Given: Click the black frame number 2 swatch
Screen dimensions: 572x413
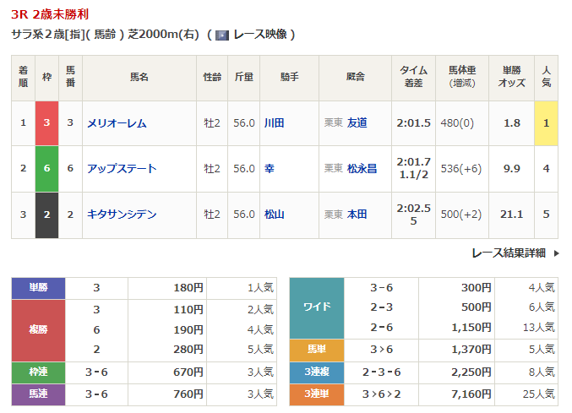Looking at the screenshot, I should 47,215.
